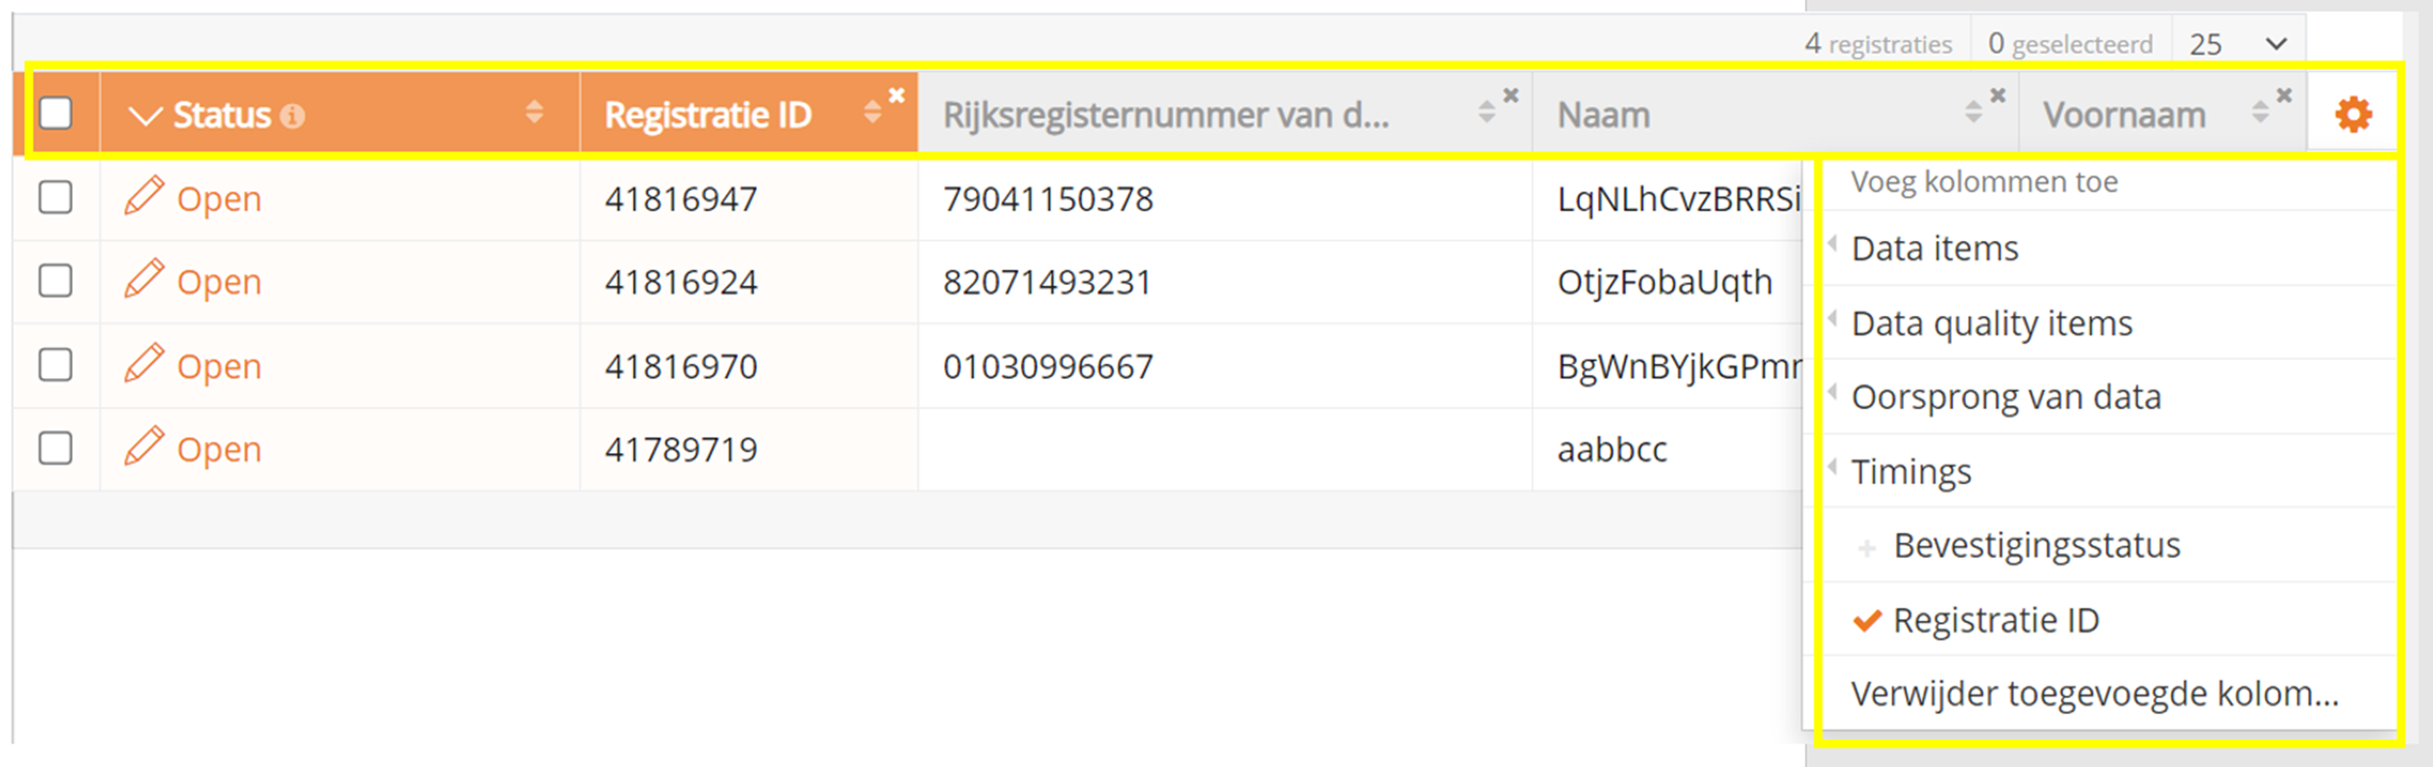Screen dimensions: 2433x767
Task: Click the orange gear column settings icon
Action: [x=2352, y=114]
